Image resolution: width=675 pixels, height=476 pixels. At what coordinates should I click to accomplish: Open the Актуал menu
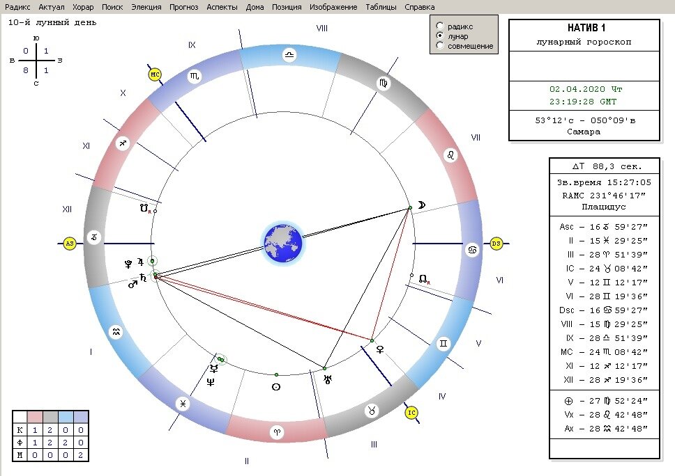[x=51, y=7]
